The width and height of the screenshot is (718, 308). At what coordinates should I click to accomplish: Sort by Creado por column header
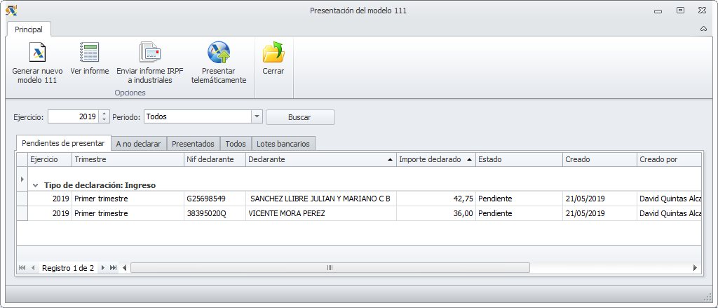pos(669,159)
